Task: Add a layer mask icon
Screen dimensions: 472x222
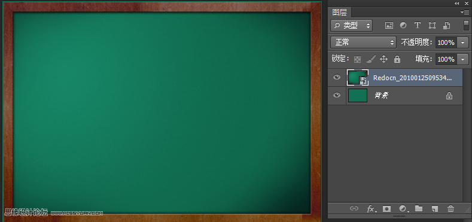Action: click(x=387, y=208)
